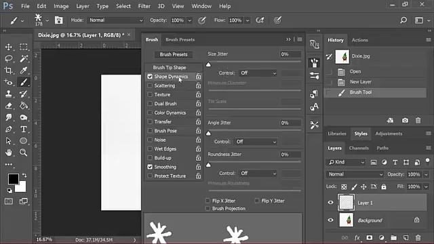Select the Pen tool
434x244 pixels.
tap(9, 129)
